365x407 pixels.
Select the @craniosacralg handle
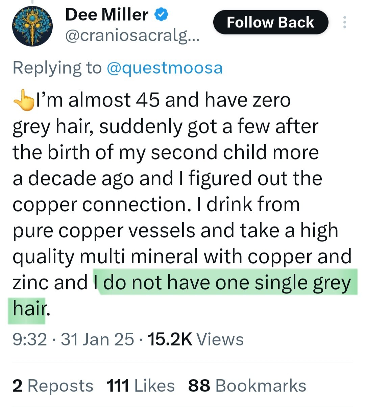(x=132, y=36)
